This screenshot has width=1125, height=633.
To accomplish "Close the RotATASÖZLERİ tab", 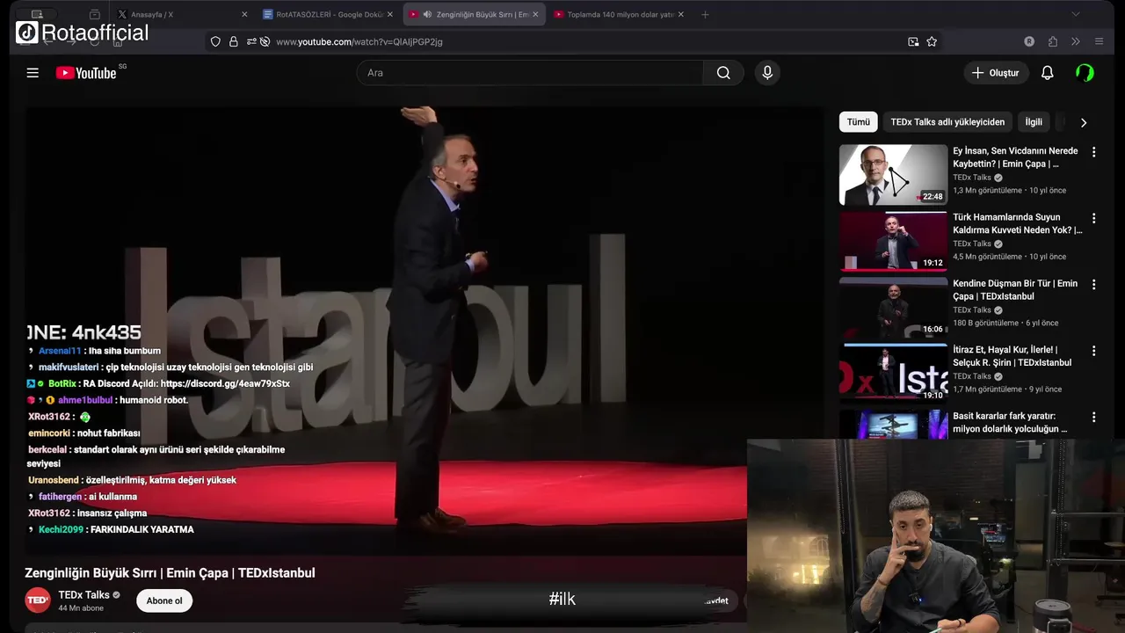I will coord(390,14).
